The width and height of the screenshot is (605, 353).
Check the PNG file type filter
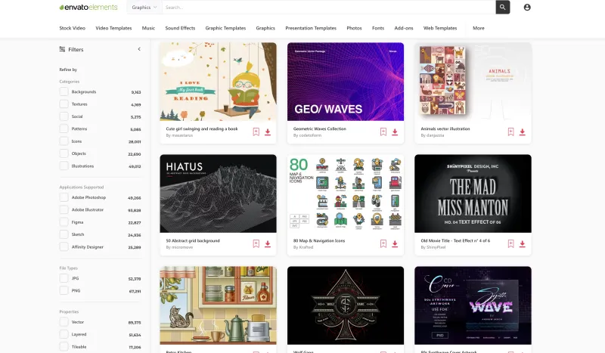tap(64, 290)
